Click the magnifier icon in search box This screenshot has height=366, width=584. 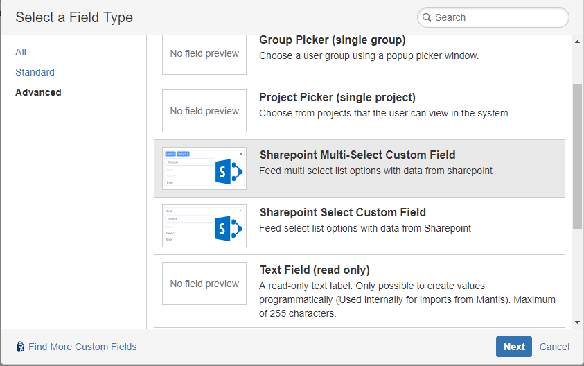(x=427, y=17)
